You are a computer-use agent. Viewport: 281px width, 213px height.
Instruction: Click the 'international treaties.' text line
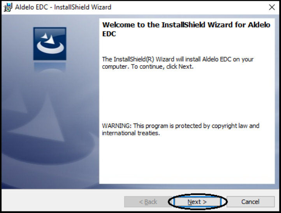click(x=131, y=133)
